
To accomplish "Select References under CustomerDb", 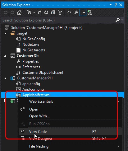I will (31, 67).
